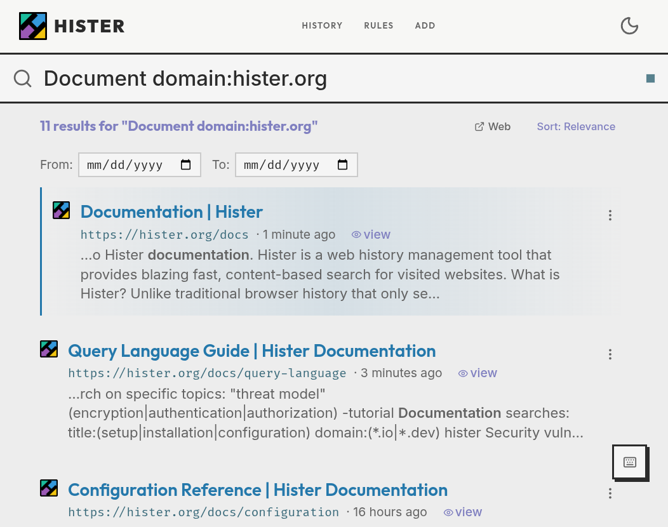Click the blue square icon in search bar
Viewport: 668px width, 527px height.
(651, 78)
